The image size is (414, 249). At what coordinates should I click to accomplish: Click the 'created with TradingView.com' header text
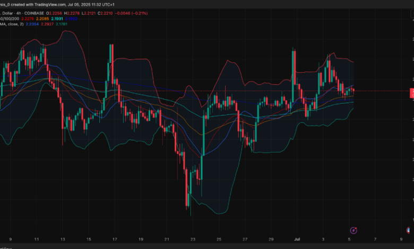coord(38,4)
